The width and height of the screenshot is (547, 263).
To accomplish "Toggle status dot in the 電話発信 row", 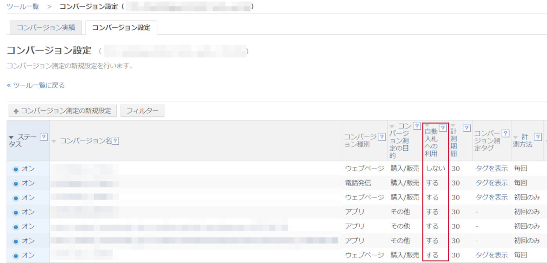I will 16,183.
